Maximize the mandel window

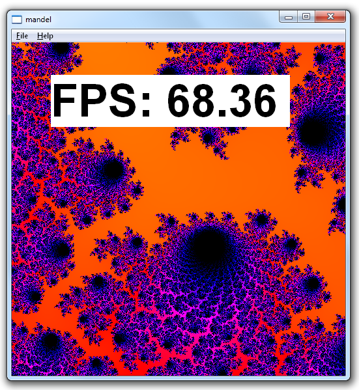tap(306, 17)
